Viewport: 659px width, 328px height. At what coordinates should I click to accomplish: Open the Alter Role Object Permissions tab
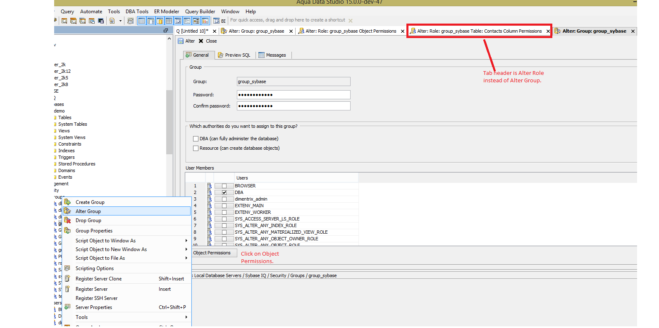pyautogui.click(x=351, y=31)
